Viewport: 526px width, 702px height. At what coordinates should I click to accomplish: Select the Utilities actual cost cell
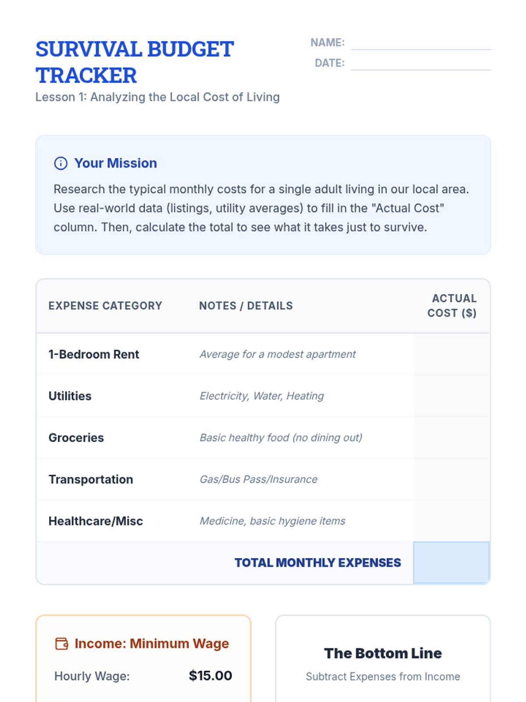pyautogui.click(x=451, y=396)
